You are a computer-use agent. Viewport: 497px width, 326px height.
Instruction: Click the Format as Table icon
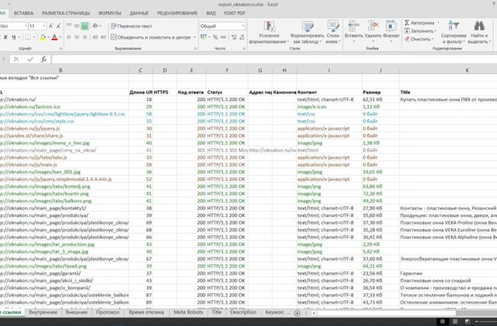tap(307, 27)
